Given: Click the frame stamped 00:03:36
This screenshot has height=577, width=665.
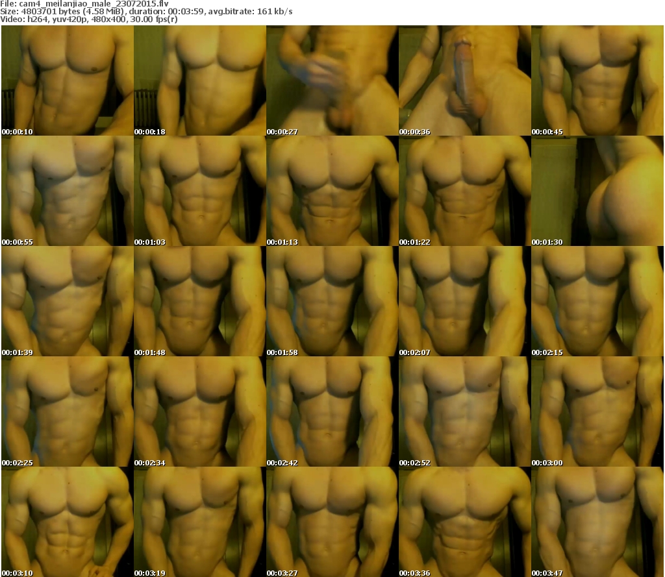Looking at the screenshot, I should 465,522.
